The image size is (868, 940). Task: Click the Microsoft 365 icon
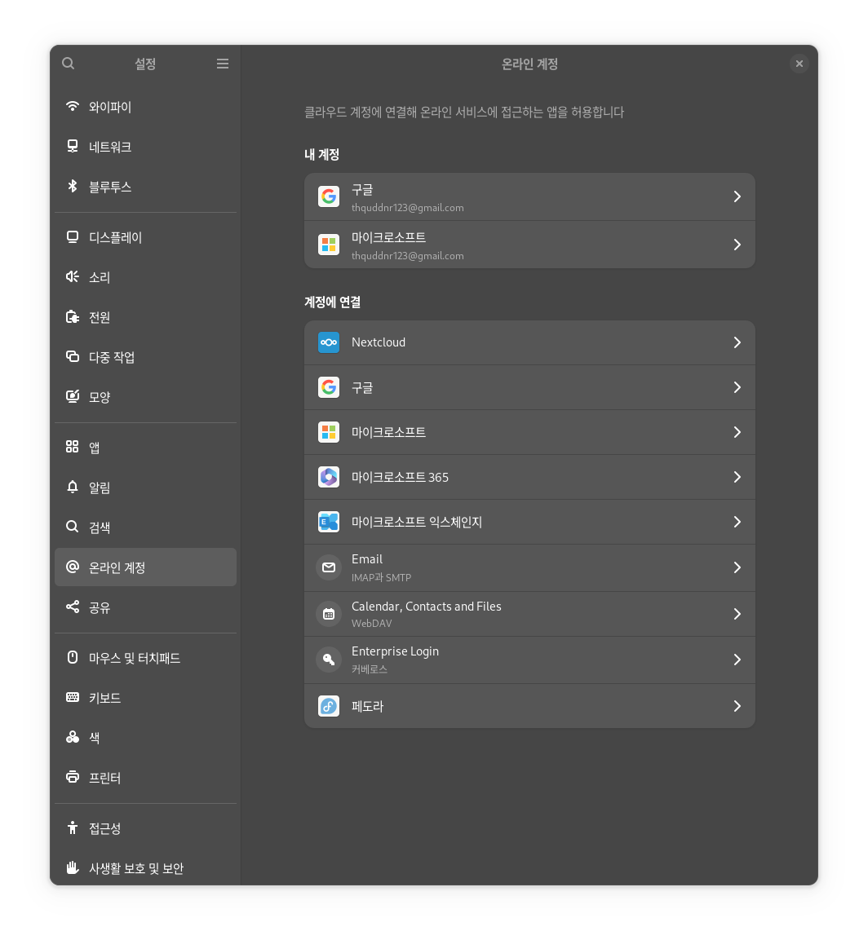pyautogui.click(x=329, y=477)
